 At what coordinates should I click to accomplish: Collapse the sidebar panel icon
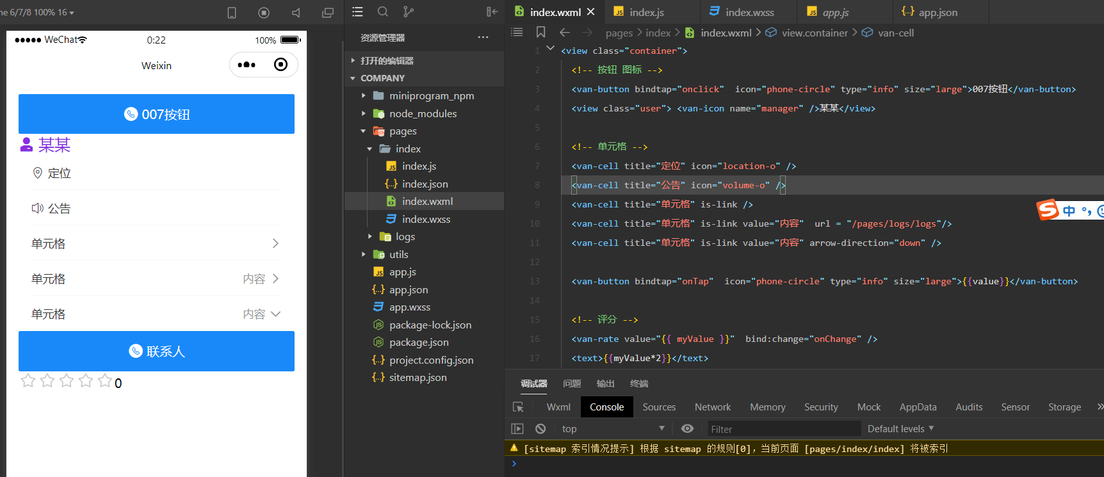pos(492,12)
